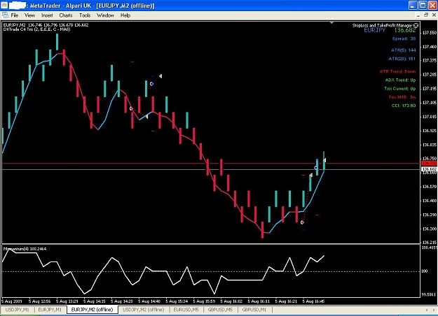Minimize the inner chart window via menu bar button
438x316 pixels.
(418, 15)
